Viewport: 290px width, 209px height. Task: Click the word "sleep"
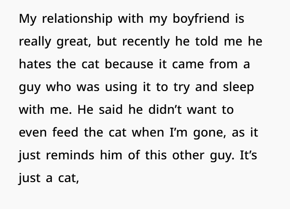pos(238,87)
